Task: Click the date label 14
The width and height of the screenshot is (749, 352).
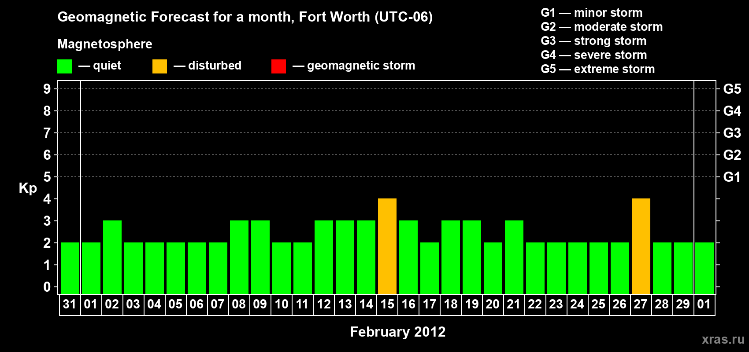Action: 366,304
